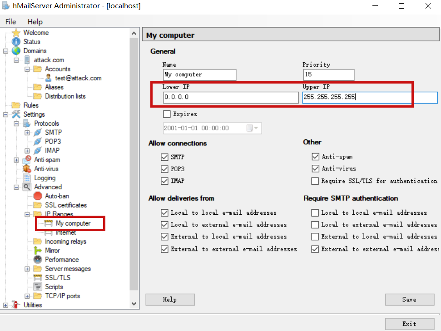The width and height of the screenshot is (441, 331).
Task: Select the Scripts icon
Action: point(38,287)
